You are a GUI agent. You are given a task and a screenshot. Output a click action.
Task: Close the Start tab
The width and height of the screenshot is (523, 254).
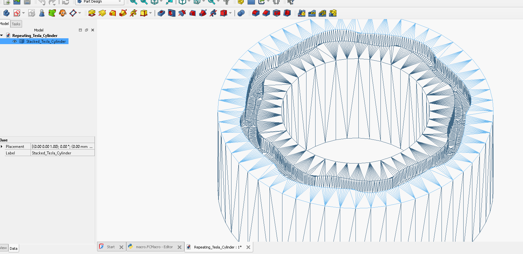[x=121, y=247]
